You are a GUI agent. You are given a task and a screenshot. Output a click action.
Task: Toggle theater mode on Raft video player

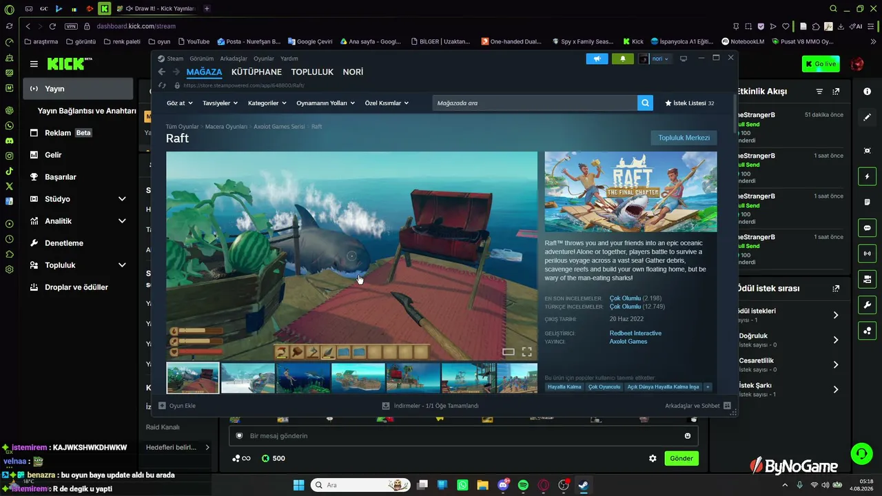[509, 352]
